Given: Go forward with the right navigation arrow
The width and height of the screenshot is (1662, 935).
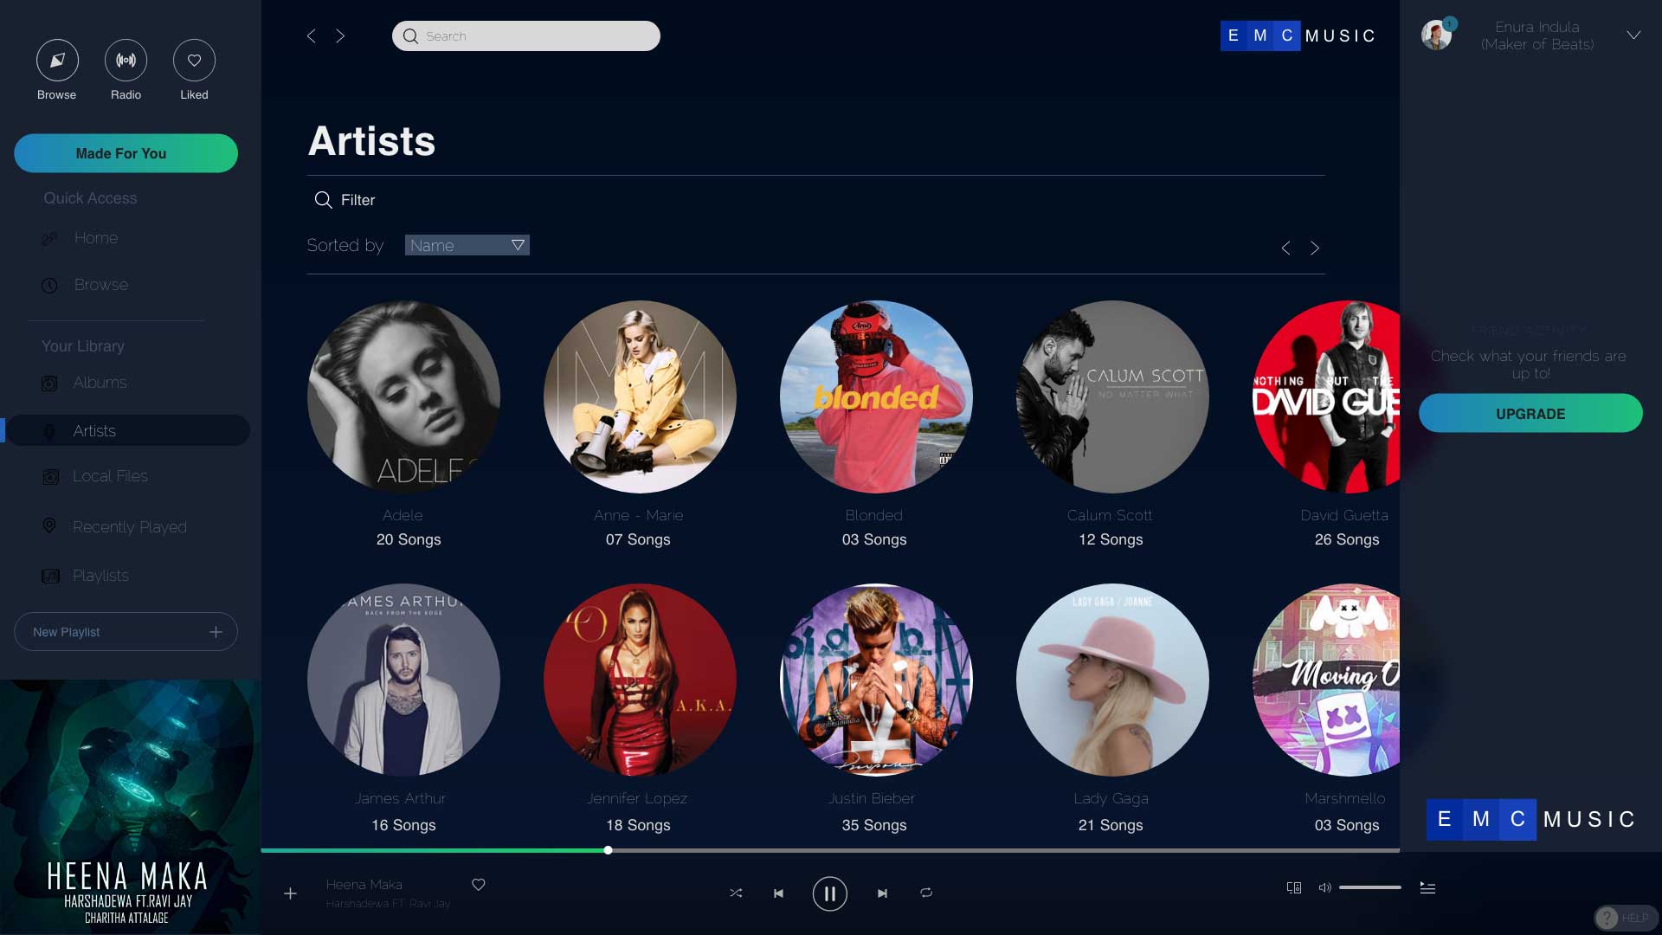Looking at the screenshot, I should (340, 35).
